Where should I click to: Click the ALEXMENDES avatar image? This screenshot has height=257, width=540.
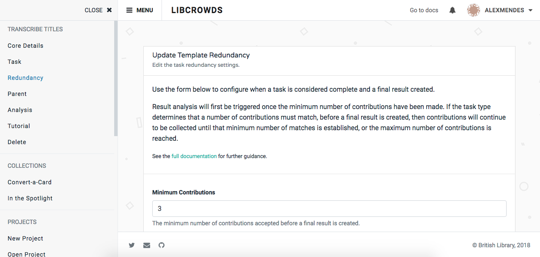point(474,10)
